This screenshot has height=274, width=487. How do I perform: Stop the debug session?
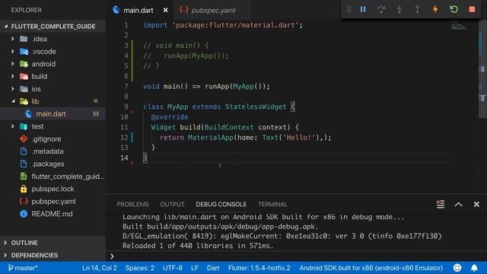[x=472, y=9]
